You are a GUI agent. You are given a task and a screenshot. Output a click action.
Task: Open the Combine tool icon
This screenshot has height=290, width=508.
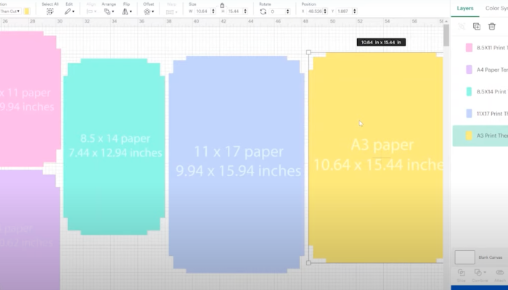pyautogui.click(x=478, y=273)
